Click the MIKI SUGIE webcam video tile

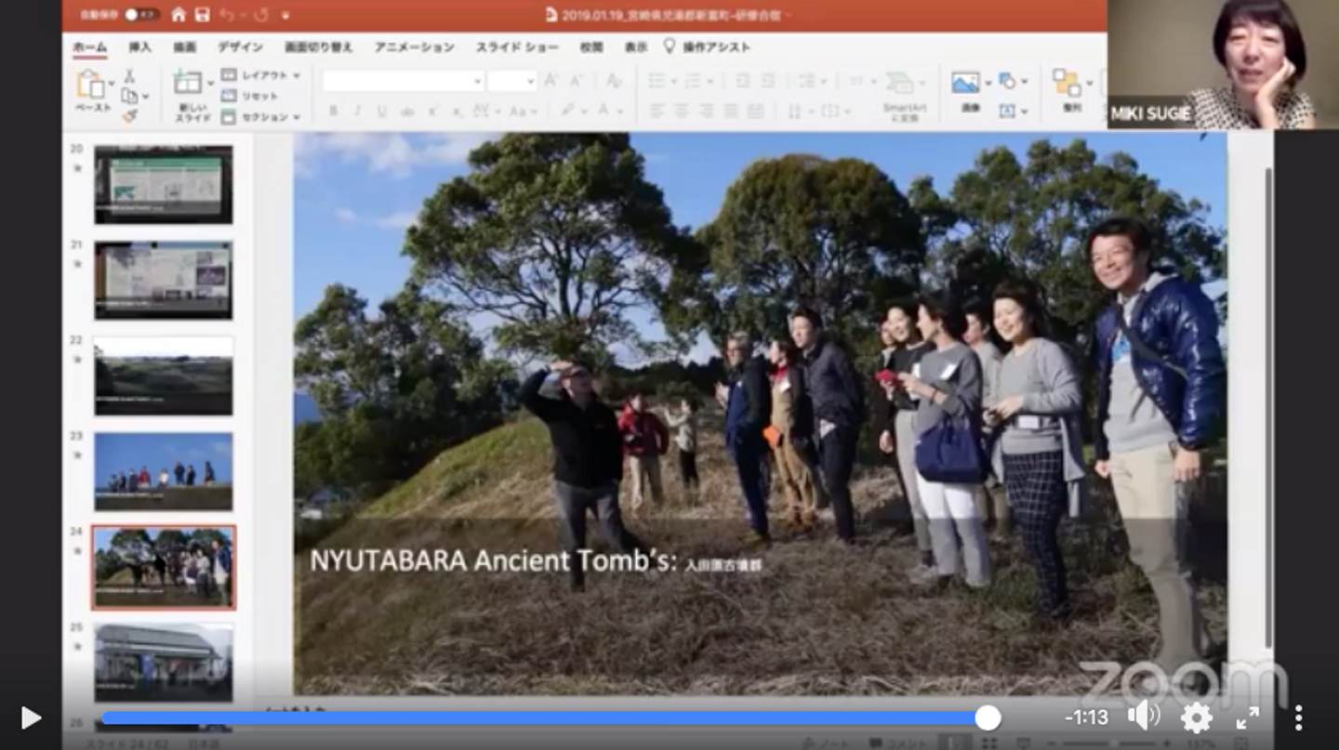(1223, 64)
